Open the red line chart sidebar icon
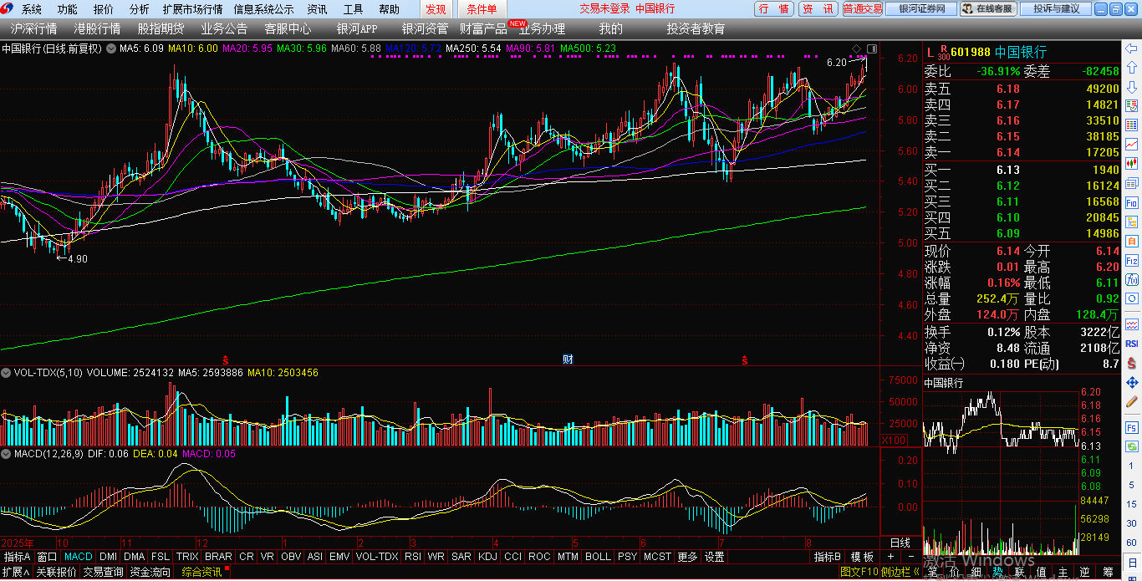Image resolution: width=1142 pixels, height=581 pixels. coord(1132,144)
